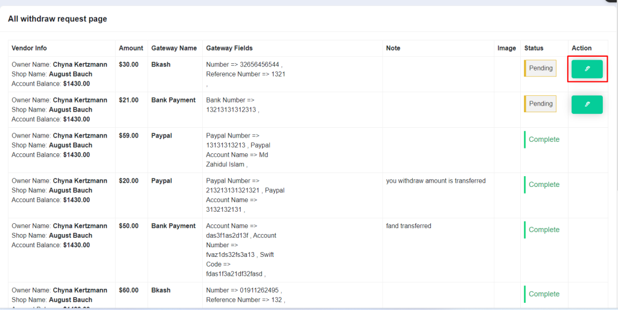
Task: Click Paypal account name 3132132131
Action: coord(224,209)
